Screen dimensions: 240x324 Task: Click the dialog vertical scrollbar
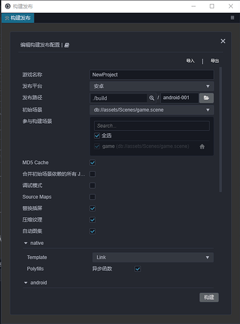coord(221,130)
